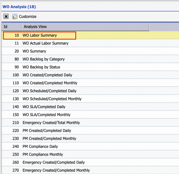Choose WO Backlog by Status
Screen dimensions: 179x174
(x=90, y=67)
